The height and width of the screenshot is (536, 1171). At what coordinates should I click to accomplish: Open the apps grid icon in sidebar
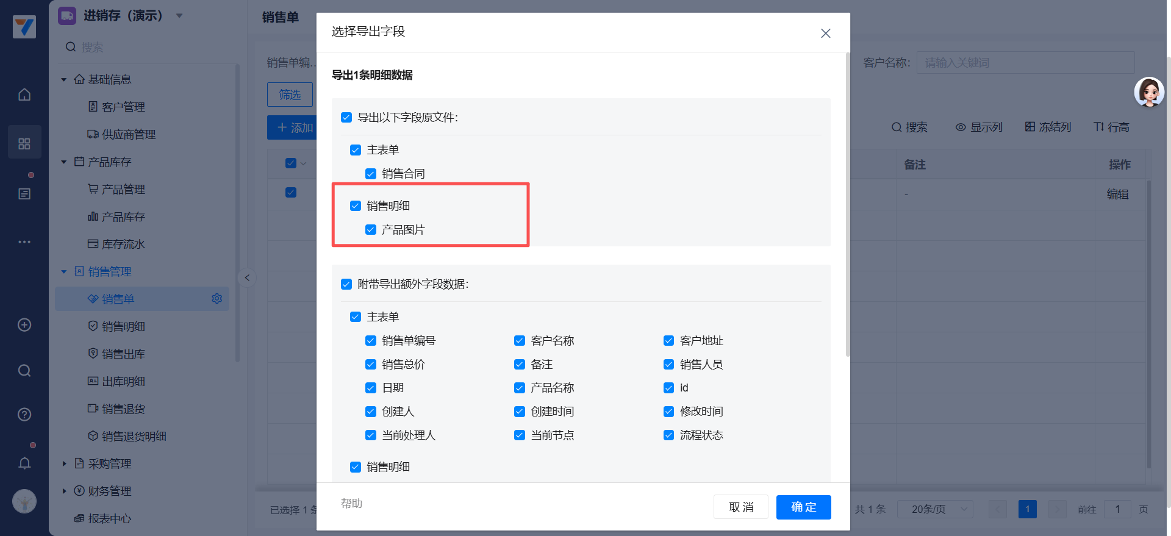24,144
